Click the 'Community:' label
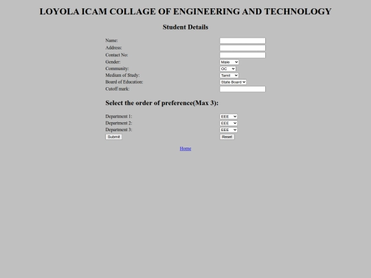This screenshot has width=371, height=278. [117, 69]
